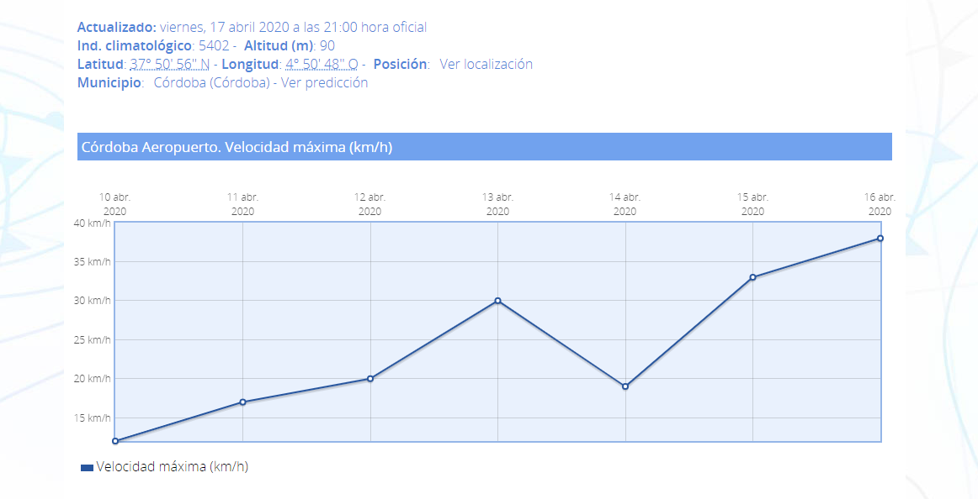Select the 15 abr. 2020 data point
Image resolution: width=978 pixels, height=499 pixels.
click(752, 277)
